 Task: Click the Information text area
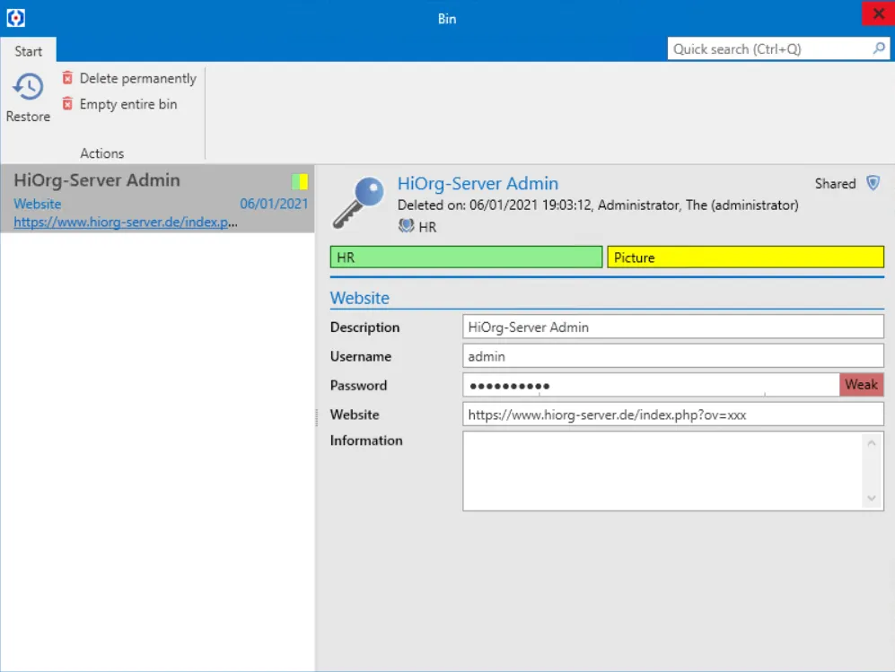click(663, 471)
